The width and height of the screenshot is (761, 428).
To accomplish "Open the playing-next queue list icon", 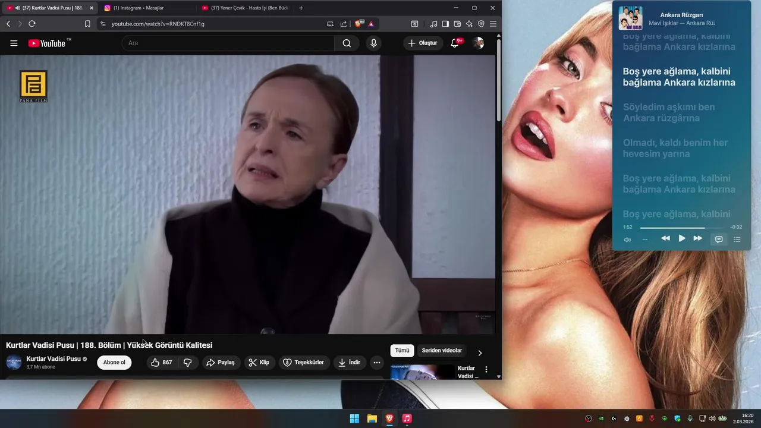I will [737, 239].
